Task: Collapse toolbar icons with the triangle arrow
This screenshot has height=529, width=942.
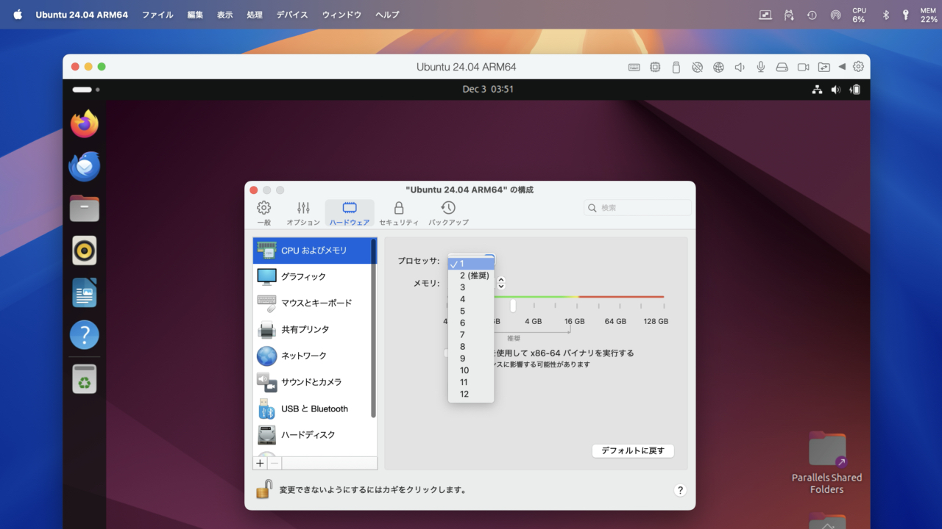Action: (842, 67)
